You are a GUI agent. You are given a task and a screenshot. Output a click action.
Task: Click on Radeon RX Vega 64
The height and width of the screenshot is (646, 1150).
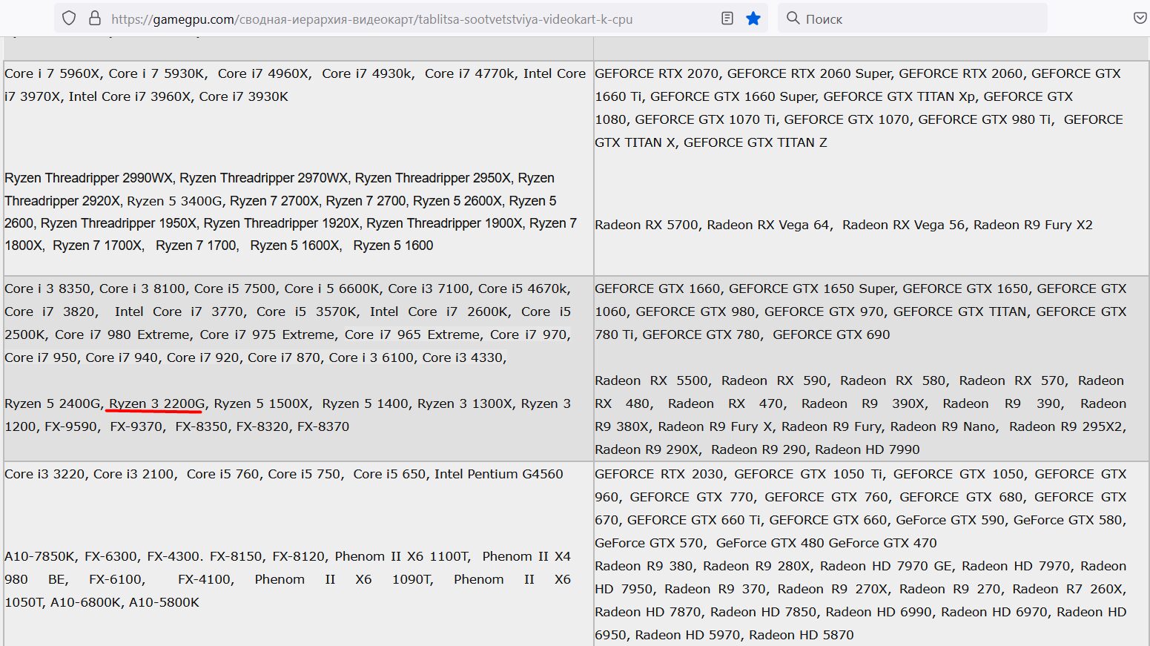768,225
